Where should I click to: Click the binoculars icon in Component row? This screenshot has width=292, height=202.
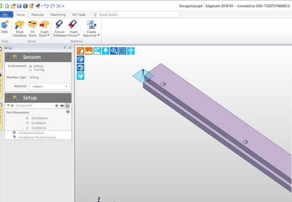click(62, 106)
